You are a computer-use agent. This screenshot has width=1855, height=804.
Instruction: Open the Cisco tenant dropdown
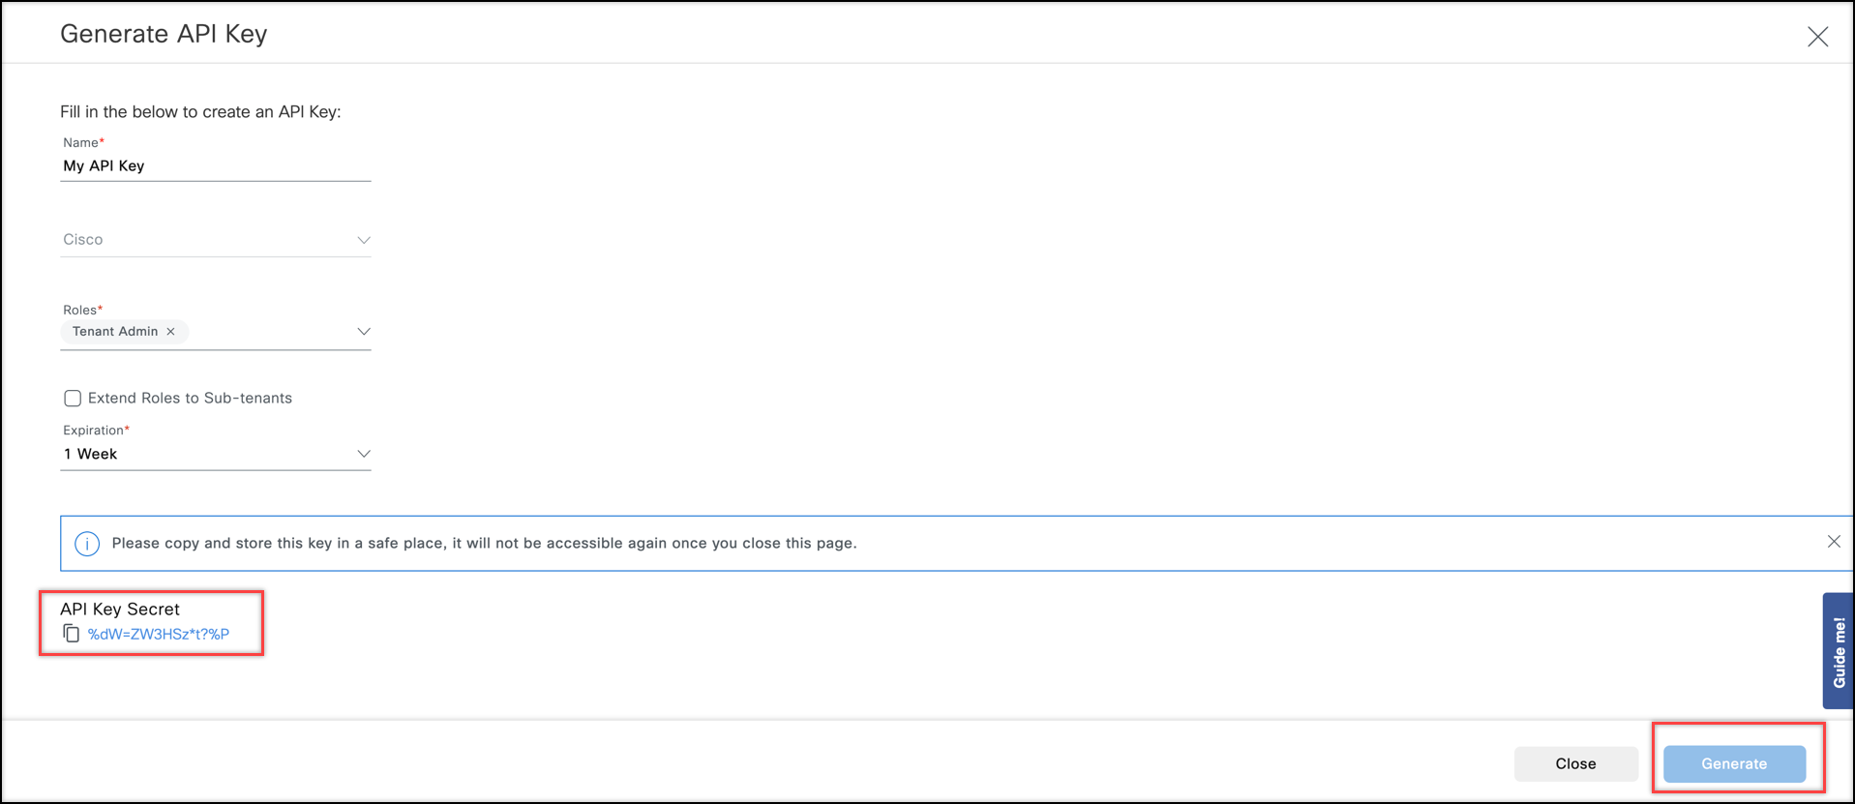[x=215, y=240]
